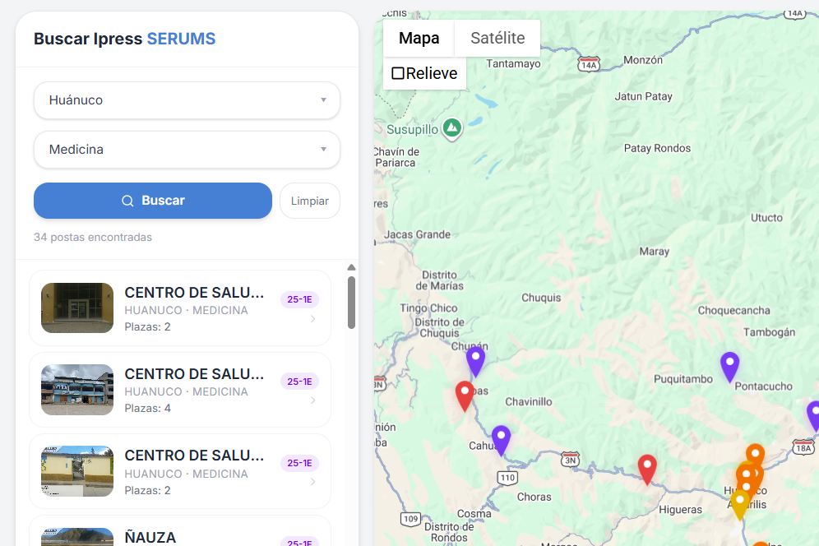Image resolution: width=819 pixels, height=546 pixels.
Task: Click thumbnail of third Centro de Salud card
Action: click(77, 471)
